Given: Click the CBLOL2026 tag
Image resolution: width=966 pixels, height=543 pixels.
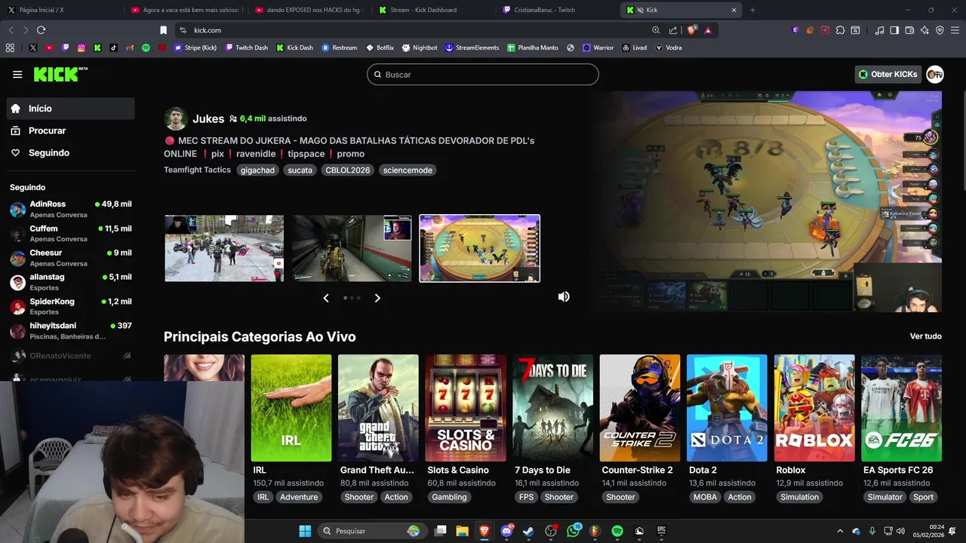Looking at the screenshot, I should 348,170.
